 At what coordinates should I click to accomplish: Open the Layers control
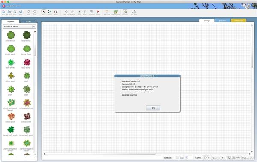[198, 158]
